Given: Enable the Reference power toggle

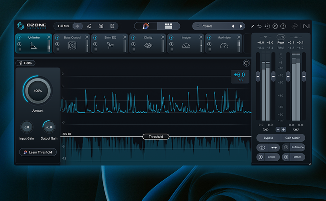Looking at the screenshot, I should click(286, 147).
